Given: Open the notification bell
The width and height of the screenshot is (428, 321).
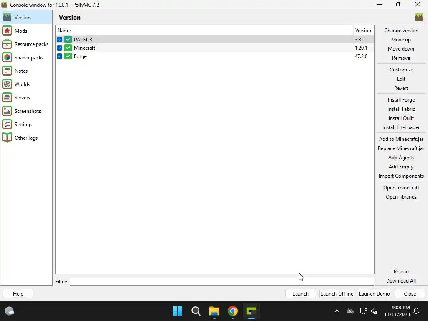Looking at the screenshot, I should pyautogui.click(x=417, y=311).
